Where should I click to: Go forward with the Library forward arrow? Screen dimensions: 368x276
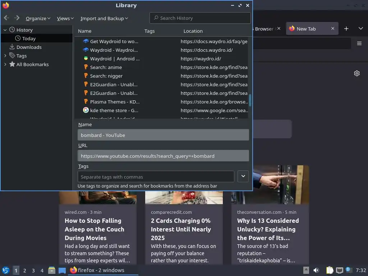pyautogui.click(x=17, y=18)
